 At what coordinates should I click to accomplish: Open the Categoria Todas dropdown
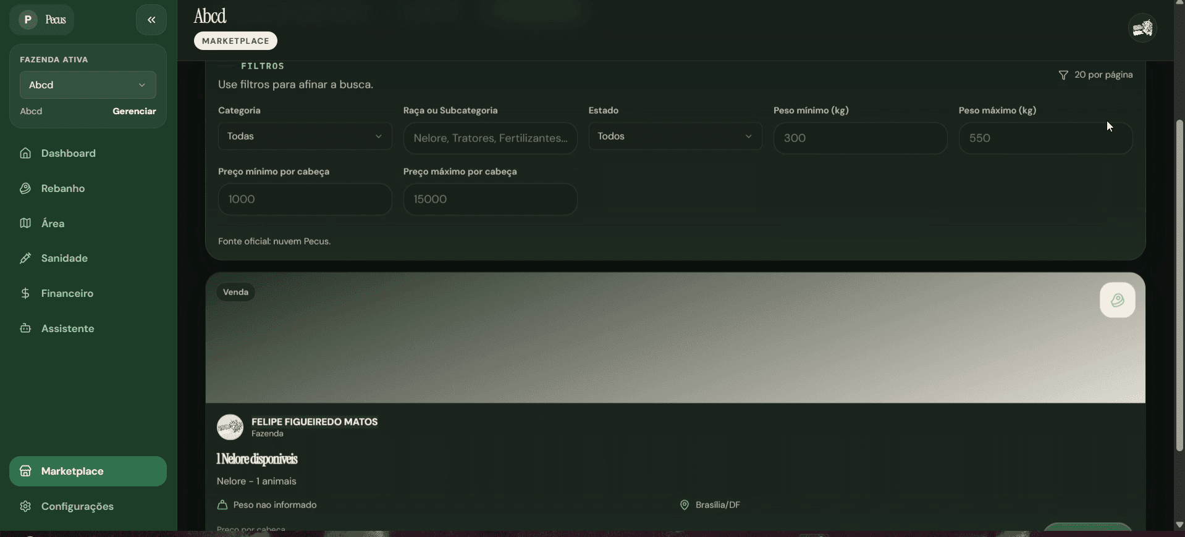click(305, 136)
